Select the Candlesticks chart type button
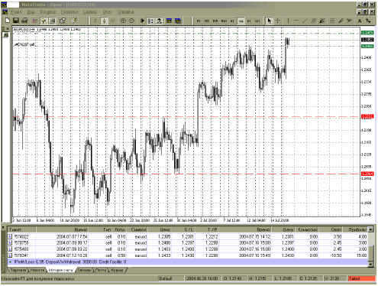The image size is (378, 286). click(104, 21)
